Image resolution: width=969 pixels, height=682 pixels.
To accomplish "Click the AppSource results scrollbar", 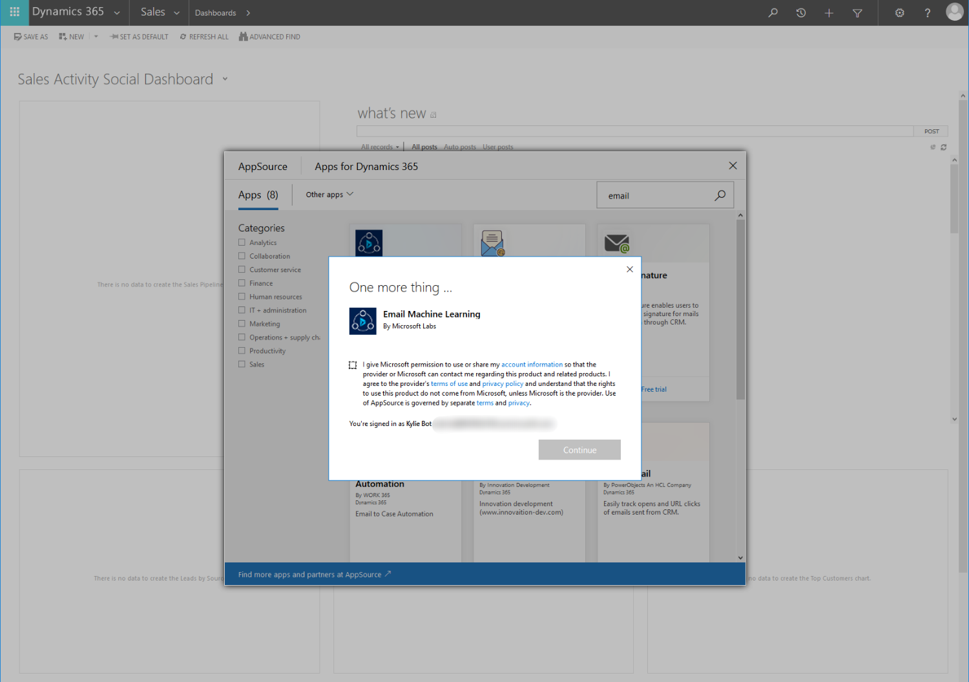I will pyautogui.click(x=740, y=310).
